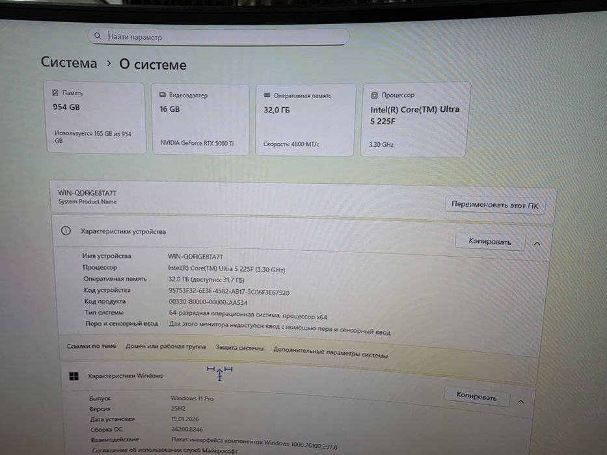This screenshot has width=607, height=455.
Task: Select OS build "26200.8246"
Action: [x=187, y=429]
